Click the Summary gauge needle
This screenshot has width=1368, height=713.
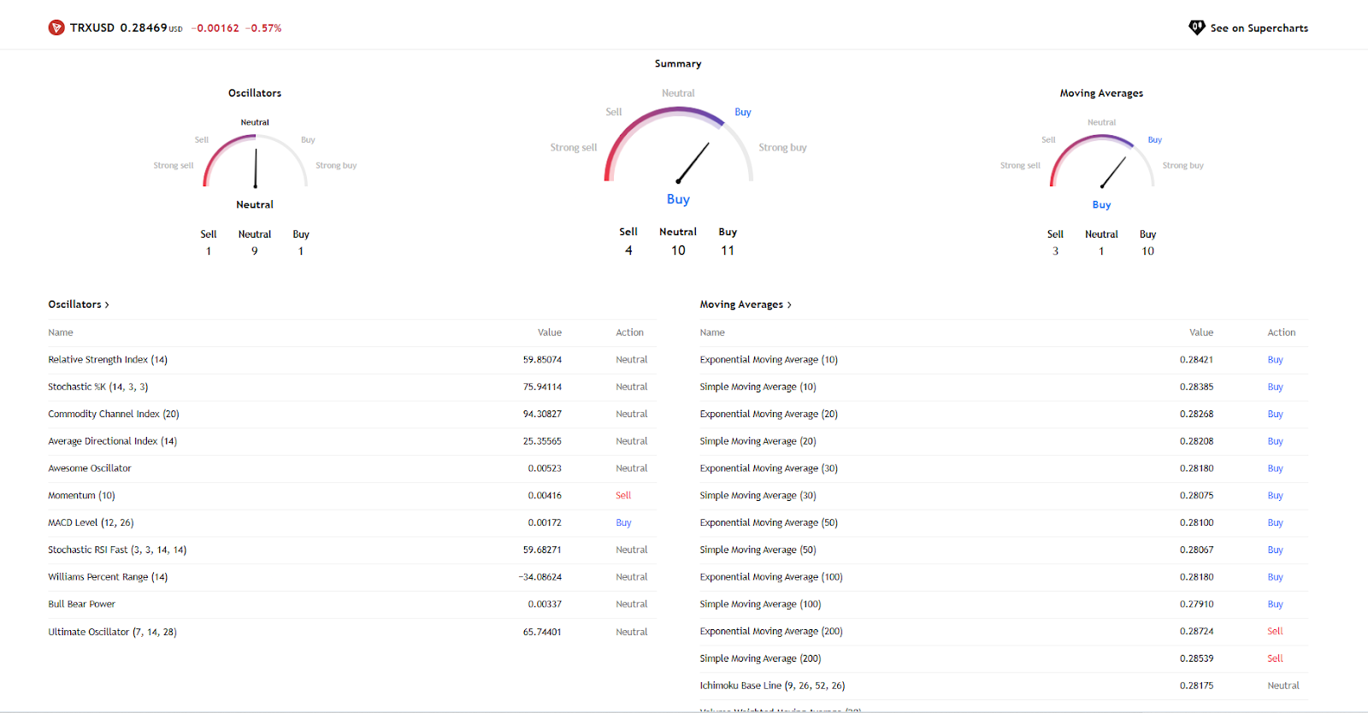pyautogui.click(x=693, y=162)
